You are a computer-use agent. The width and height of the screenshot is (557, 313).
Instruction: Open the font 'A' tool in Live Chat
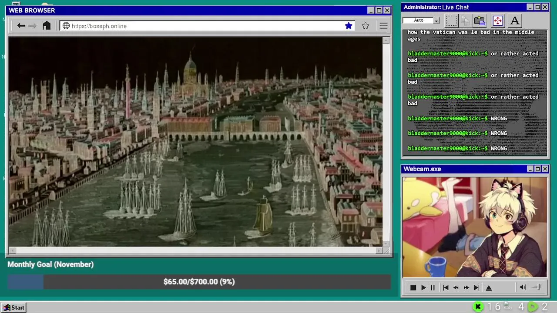click(515, 20)
